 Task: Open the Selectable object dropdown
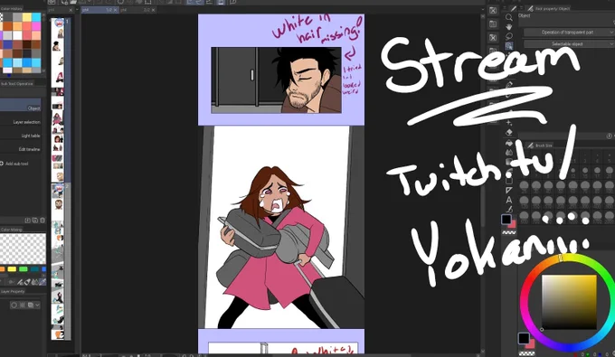tap(569, 44)
